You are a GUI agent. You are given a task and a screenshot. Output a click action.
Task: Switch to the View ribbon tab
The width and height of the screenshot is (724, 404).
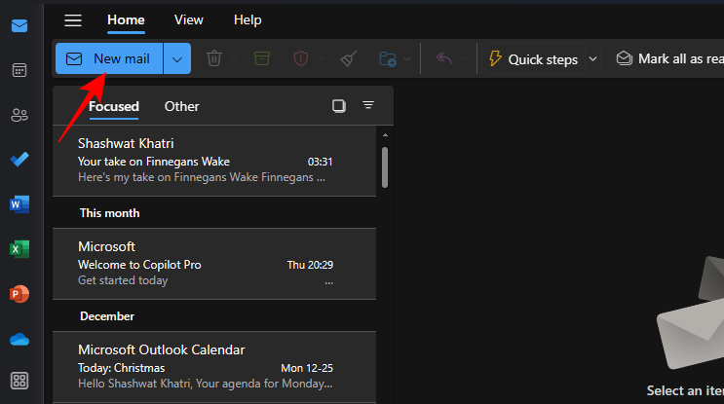[189, 20]
